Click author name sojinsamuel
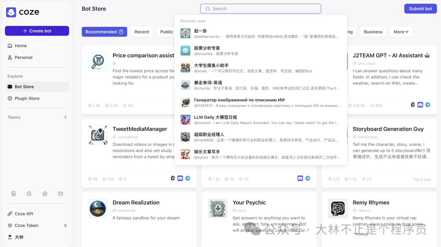 tap(128, 137)
